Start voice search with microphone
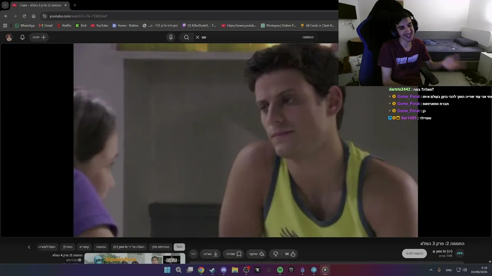This screenshot has width=492, height=276. (x=171, y=37)
